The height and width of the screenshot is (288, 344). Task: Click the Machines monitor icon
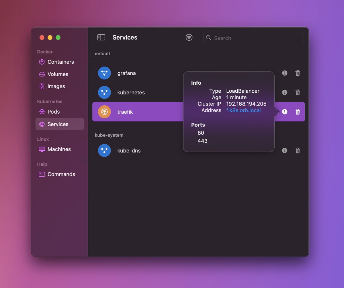pos(42,149)
